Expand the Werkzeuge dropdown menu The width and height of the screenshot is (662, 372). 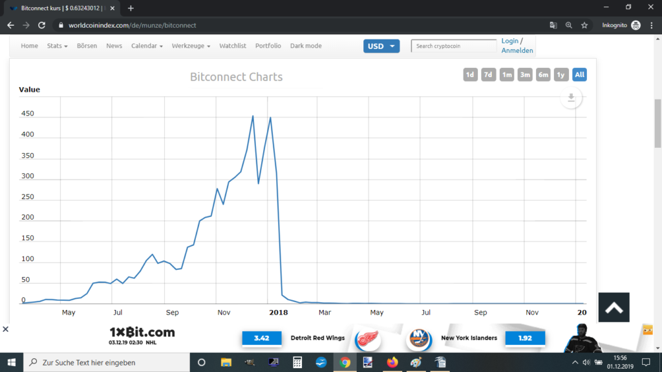point(191,46)
